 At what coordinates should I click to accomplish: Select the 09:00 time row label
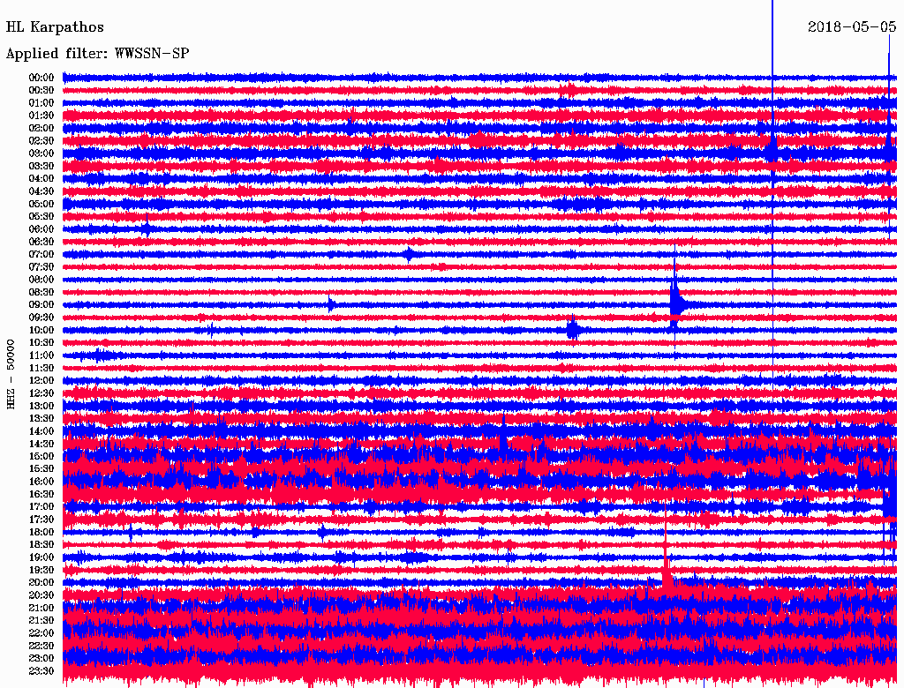tap(41, 305)
